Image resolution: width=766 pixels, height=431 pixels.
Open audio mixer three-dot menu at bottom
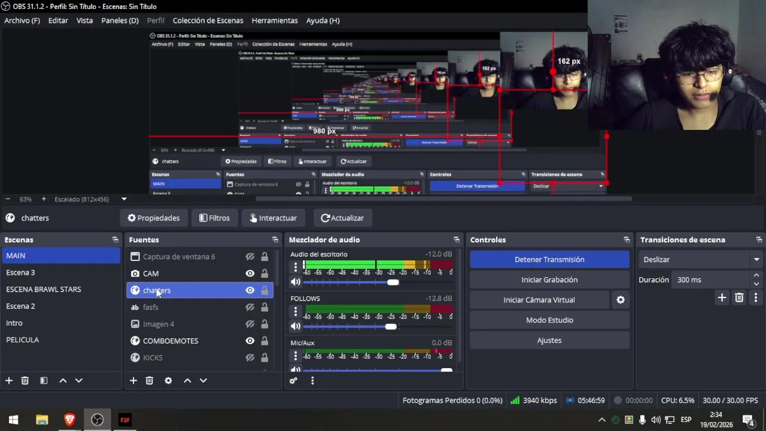click(312, 381)
